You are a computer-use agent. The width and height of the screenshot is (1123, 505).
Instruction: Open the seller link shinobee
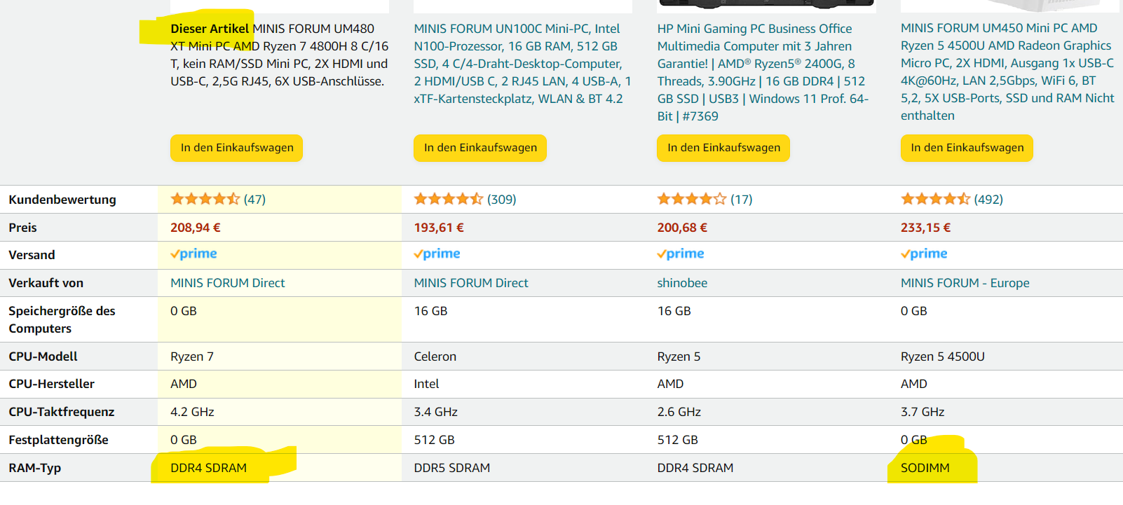pyautogui.click(x=682, y=283)
